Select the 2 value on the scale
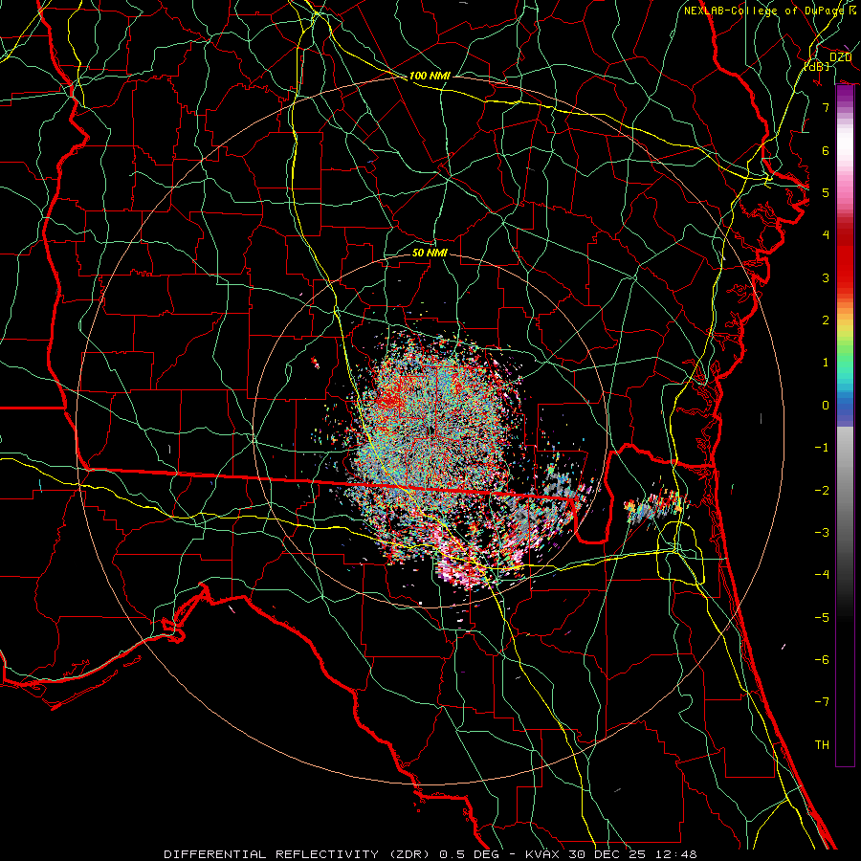861x861 pixels. click(826, 320)
